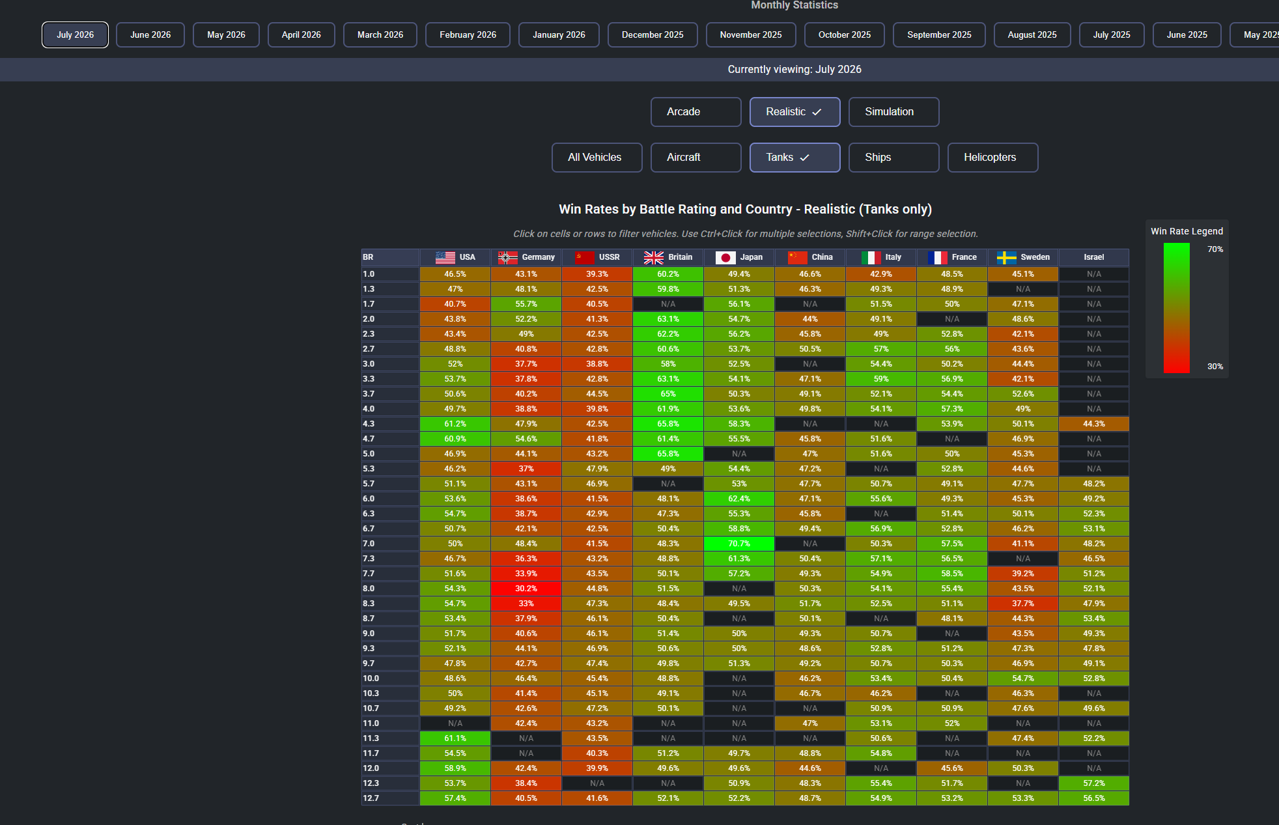This screenshot has width=1279, height=825.
Task: Click the Germany flag icon
Action: 508,257
